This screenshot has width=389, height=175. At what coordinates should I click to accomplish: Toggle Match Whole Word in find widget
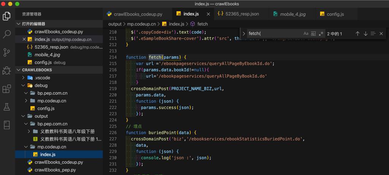[x=313, y=34]
